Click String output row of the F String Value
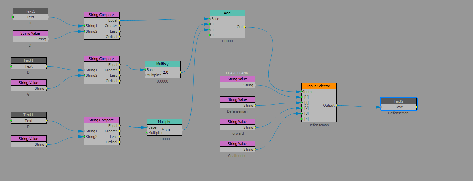 (x=29, y=144)
